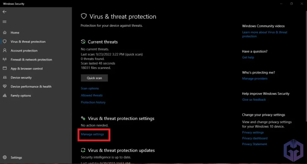Image resolution: width=307 pixels, height=164 pixels.
Task: Select the Virus & threat protection shield icon
Action: (x=5, y=41)
